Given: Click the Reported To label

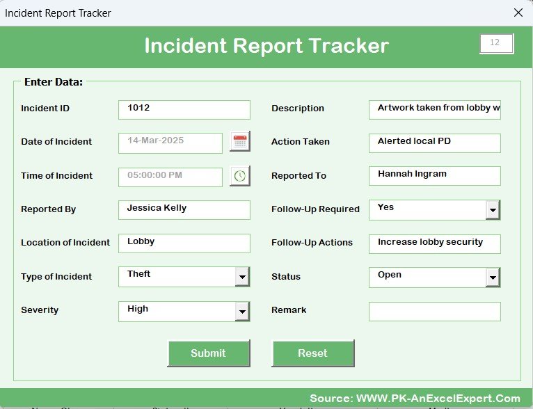Looking at the screenshot, I should tap(299, 175).
